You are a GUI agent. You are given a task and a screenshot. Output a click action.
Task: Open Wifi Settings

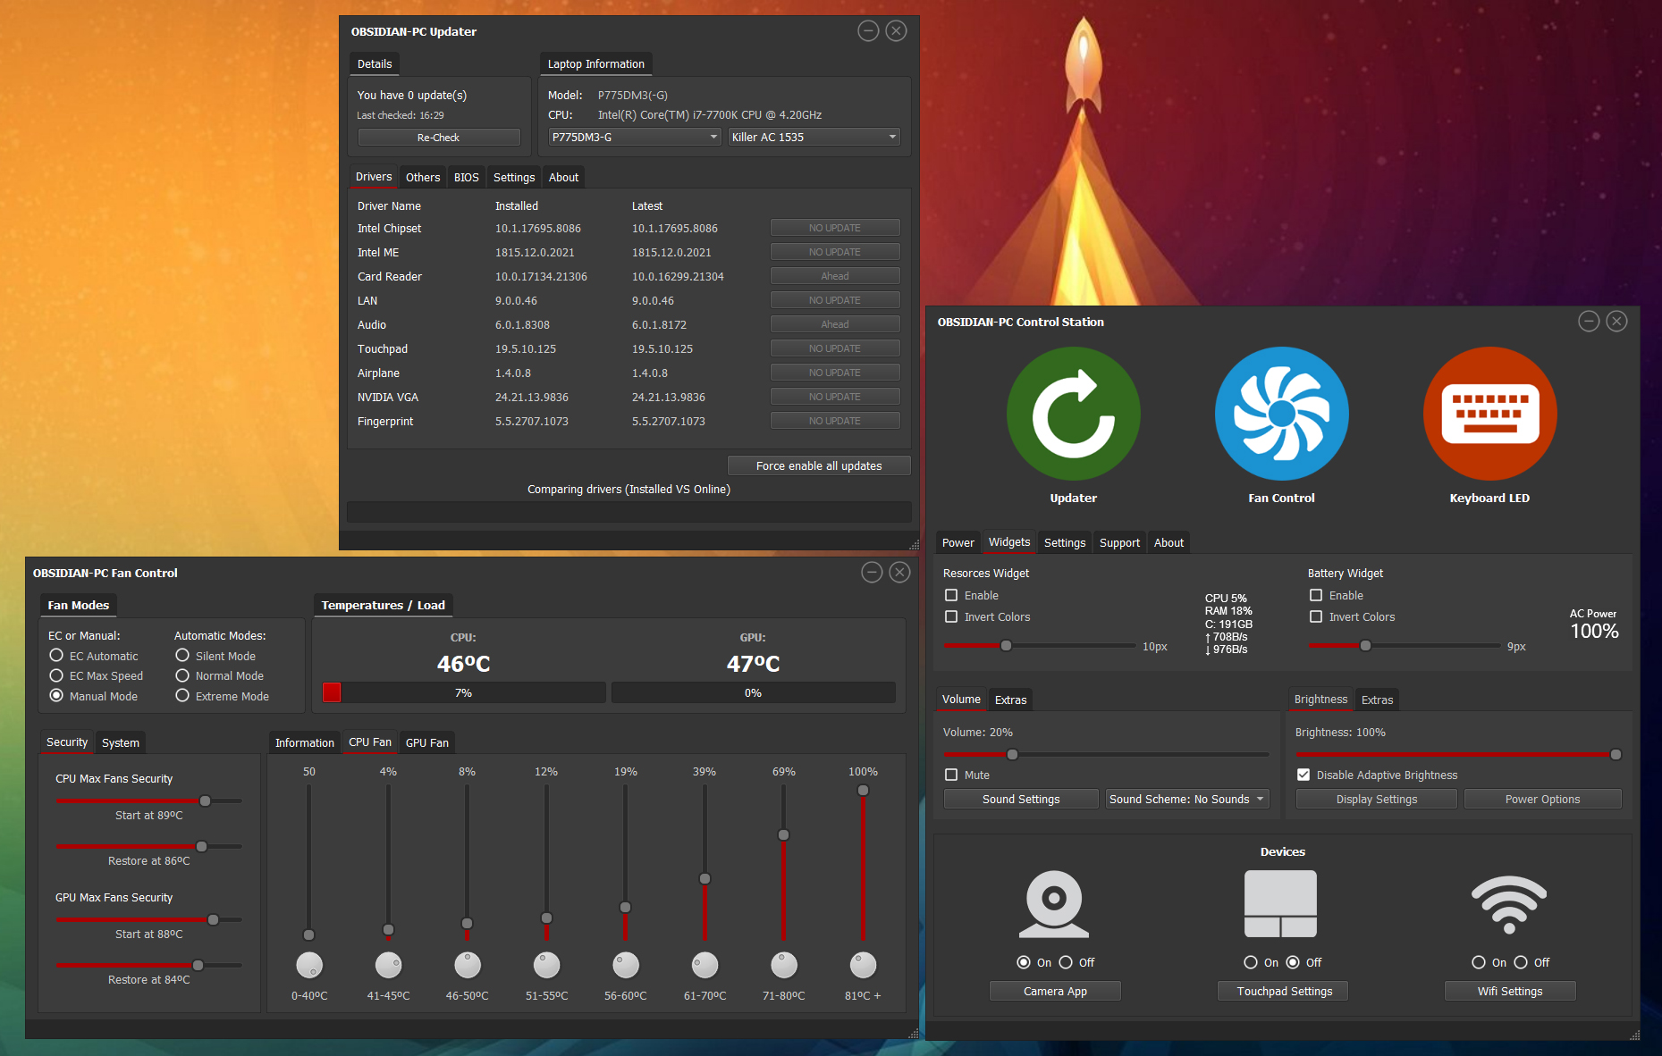tap(1510, 991)
